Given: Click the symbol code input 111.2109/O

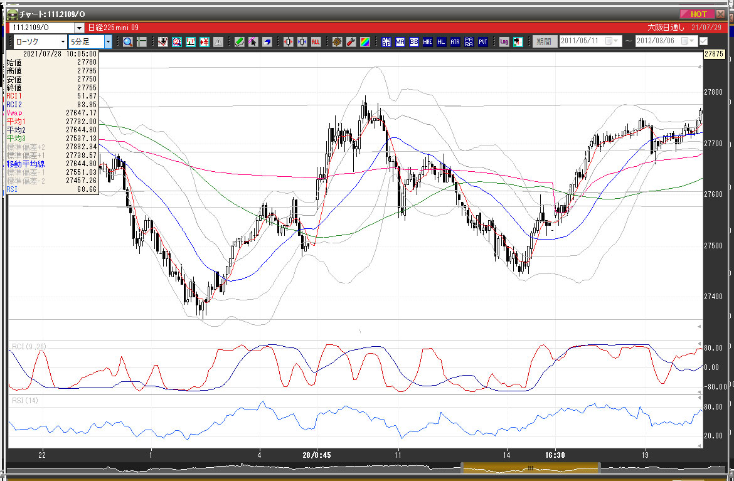Looking at the screenshot, I should point(42,28).
